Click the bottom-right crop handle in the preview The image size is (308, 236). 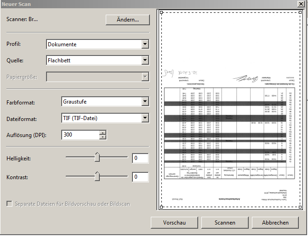pos(300,207)
